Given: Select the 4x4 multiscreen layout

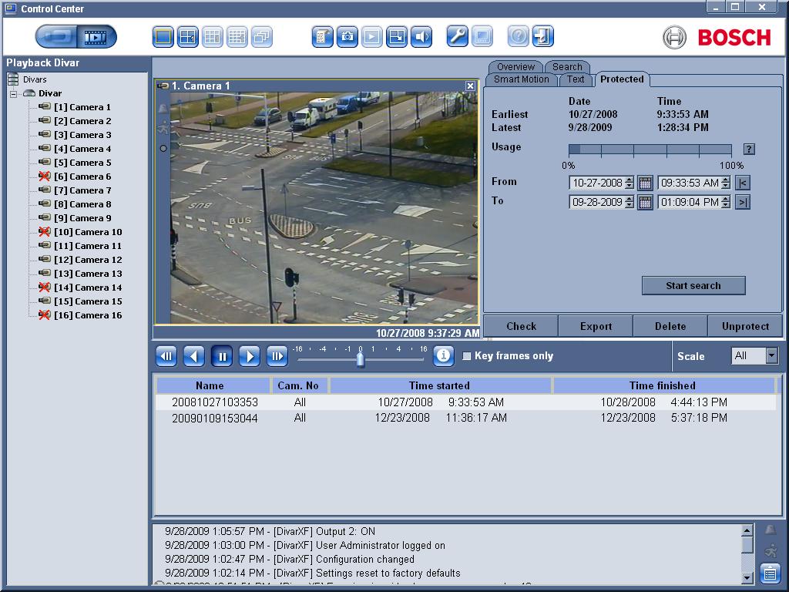Looking at the screenshot, I should [237, 37].
